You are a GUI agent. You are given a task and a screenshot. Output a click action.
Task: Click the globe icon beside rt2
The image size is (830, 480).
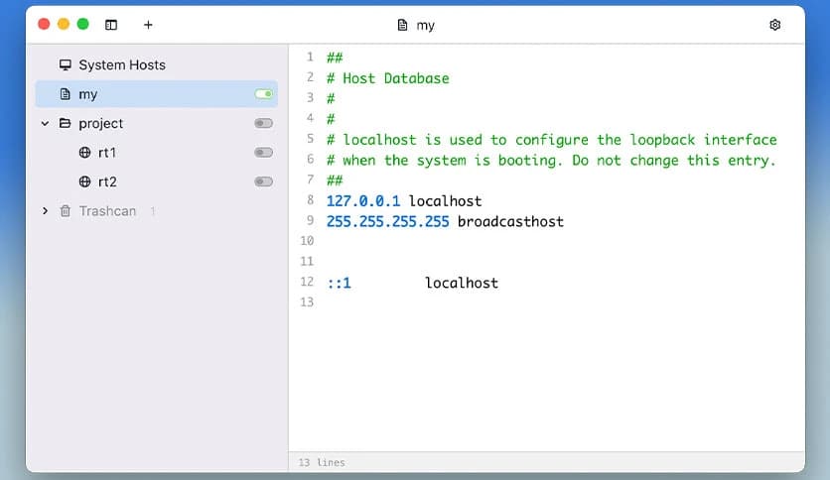[84, 182]
